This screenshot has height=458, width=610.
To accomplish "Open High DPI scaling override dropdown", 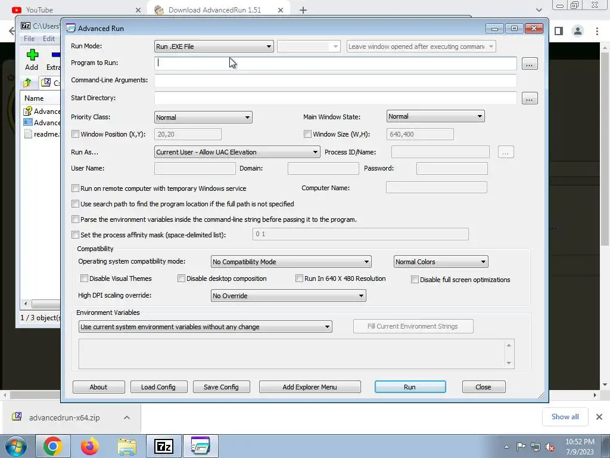I will (288, 296).
